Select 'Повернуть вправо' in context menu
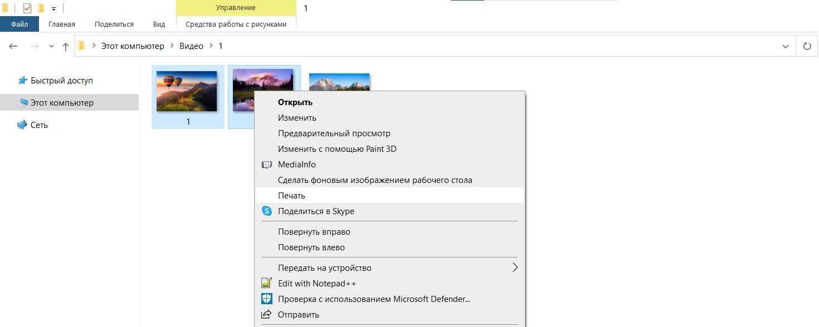Viewport: 819px width, 327px height. point(314,232)
